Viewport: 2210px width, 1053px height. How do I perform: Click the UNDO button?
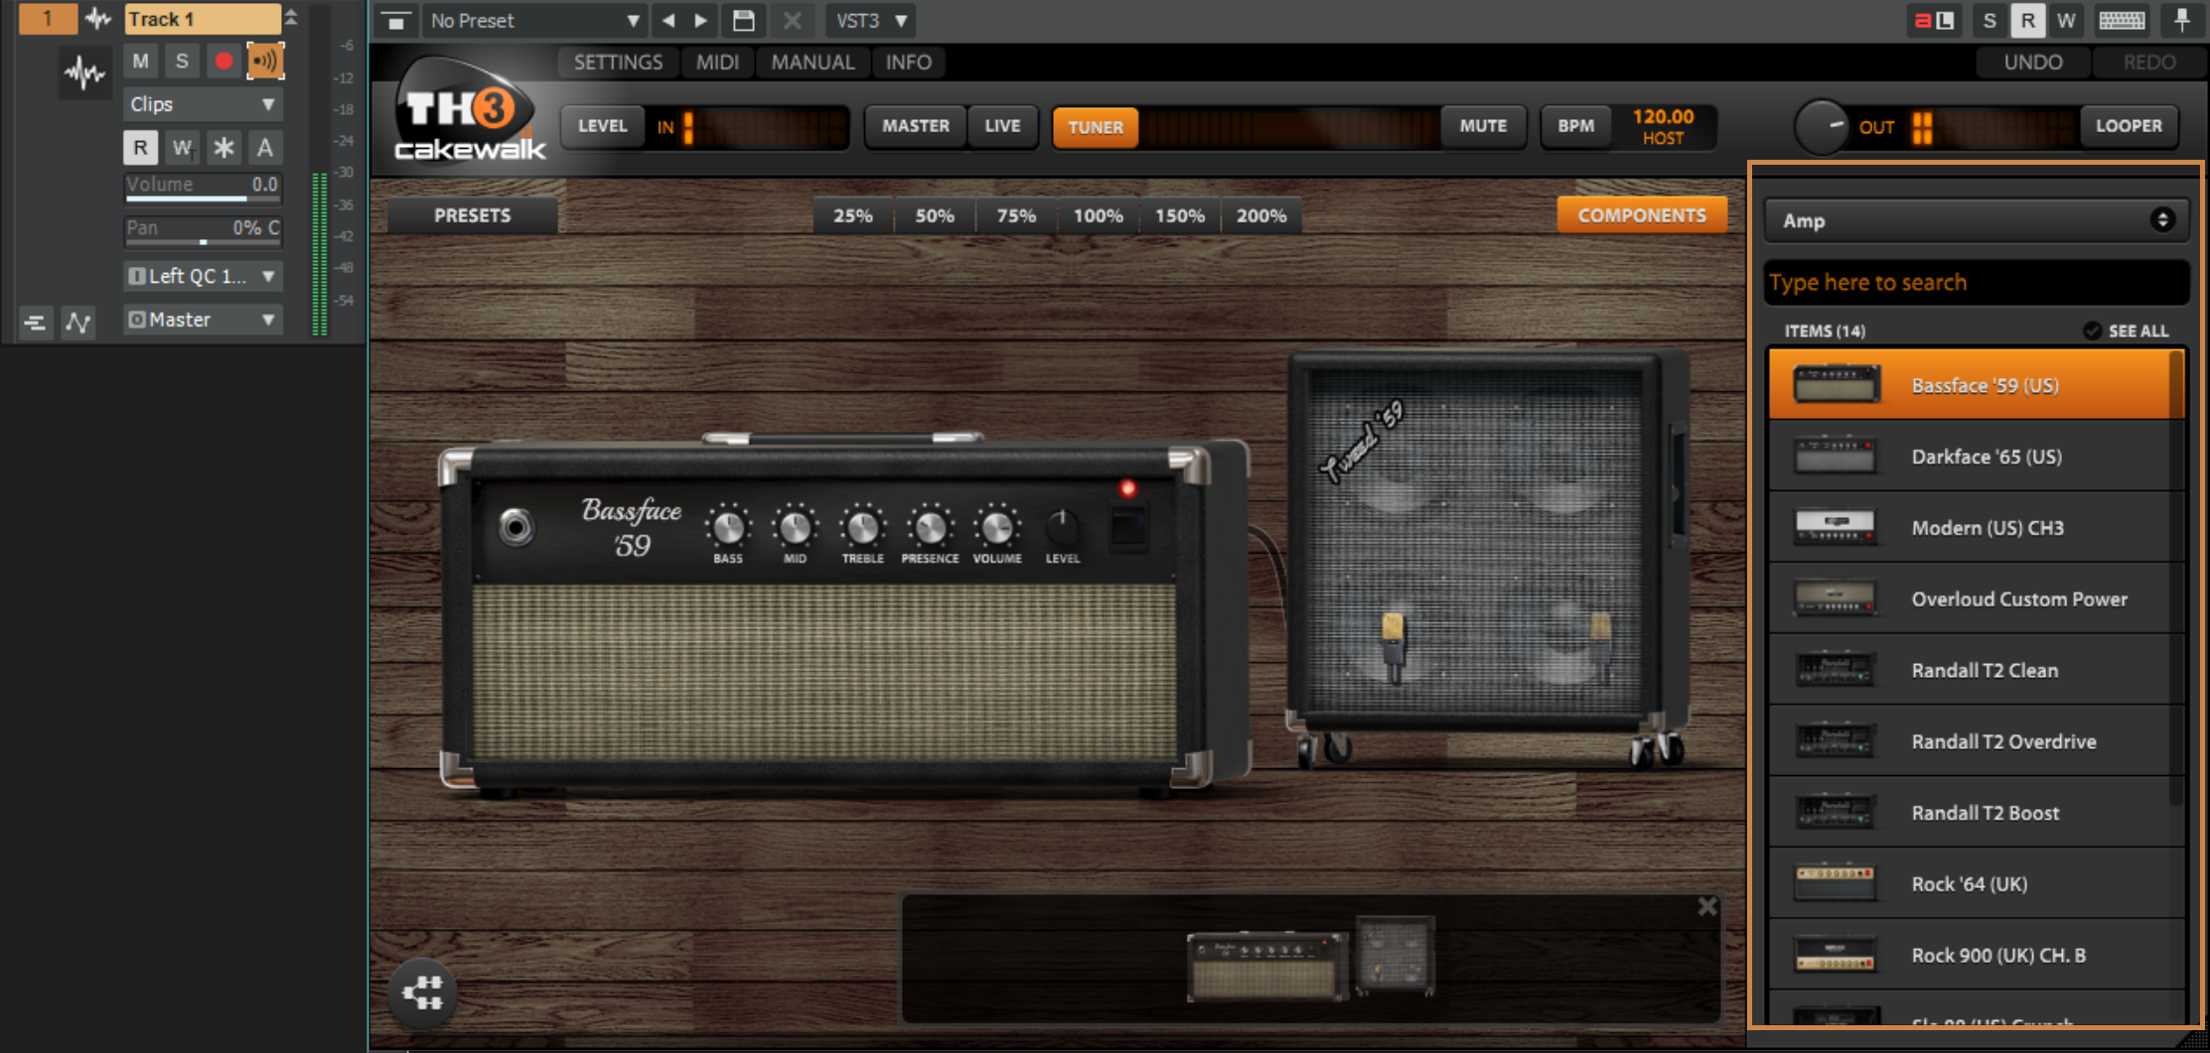point(2033,62)
